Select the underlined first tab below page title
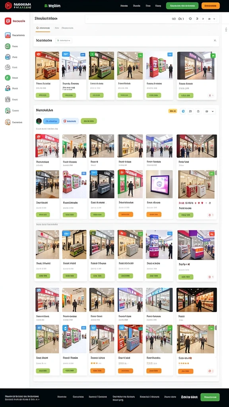Viewport: 229px width, 407px height. pyautogui.click(x=43, y=28)
